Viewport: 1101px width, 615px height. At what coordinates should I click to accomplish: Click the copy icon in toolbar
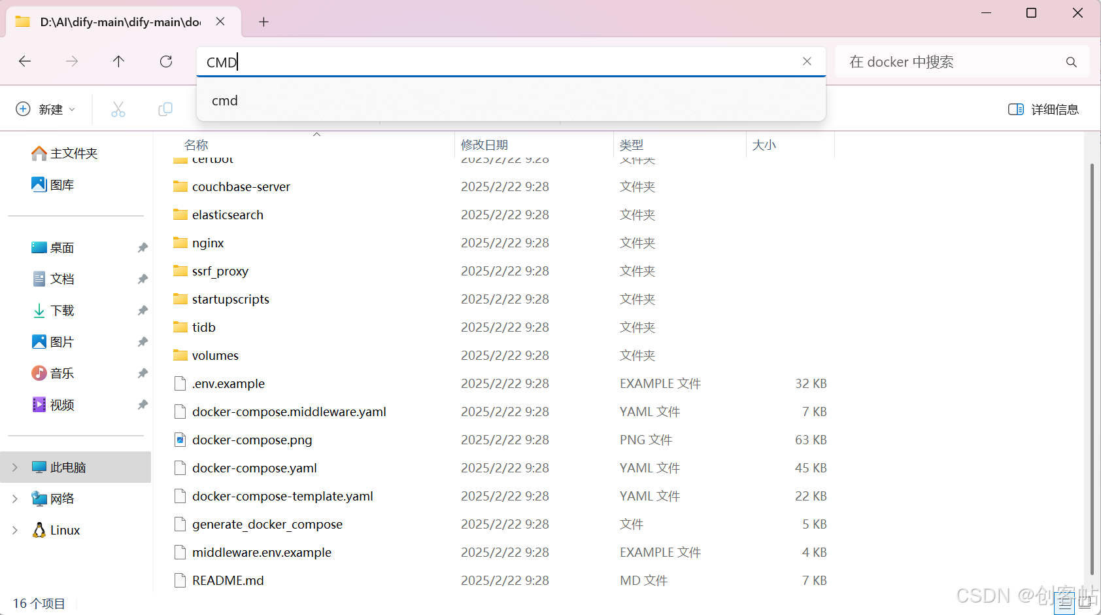pyautogui.click(x=165, y=109)
